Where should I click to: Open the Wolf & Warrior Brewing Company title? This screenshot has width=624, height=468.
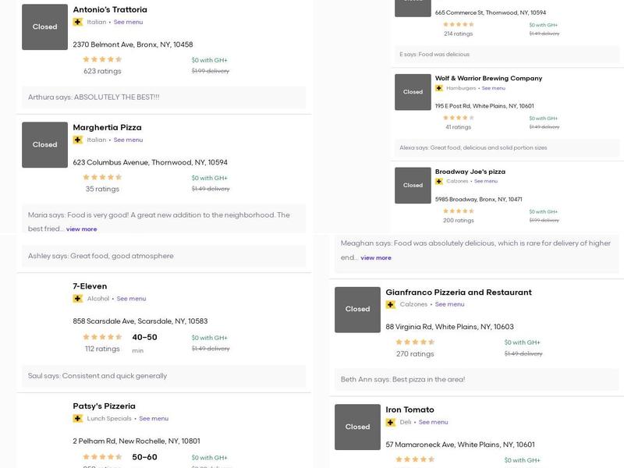(488, 79)
